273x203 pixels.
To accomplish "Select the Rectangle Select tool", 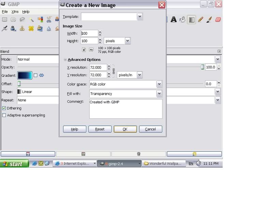I will click(x=5, y=20).
